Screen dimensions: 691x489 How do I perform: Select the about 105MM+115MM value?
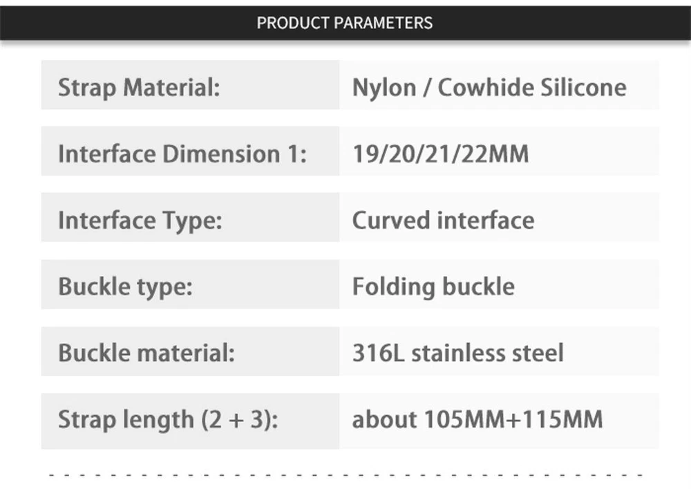click(477, 419)
